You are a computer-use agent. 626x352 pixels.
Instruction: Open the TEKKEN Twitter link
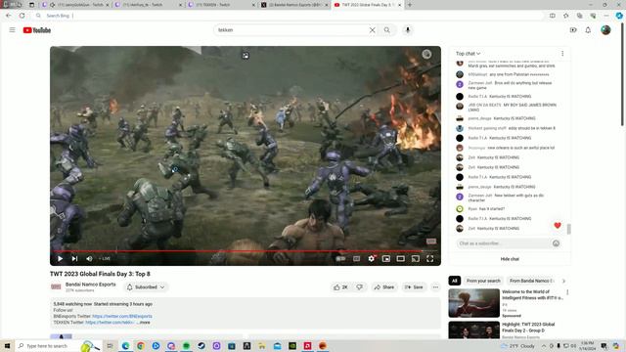pos(110,322)
